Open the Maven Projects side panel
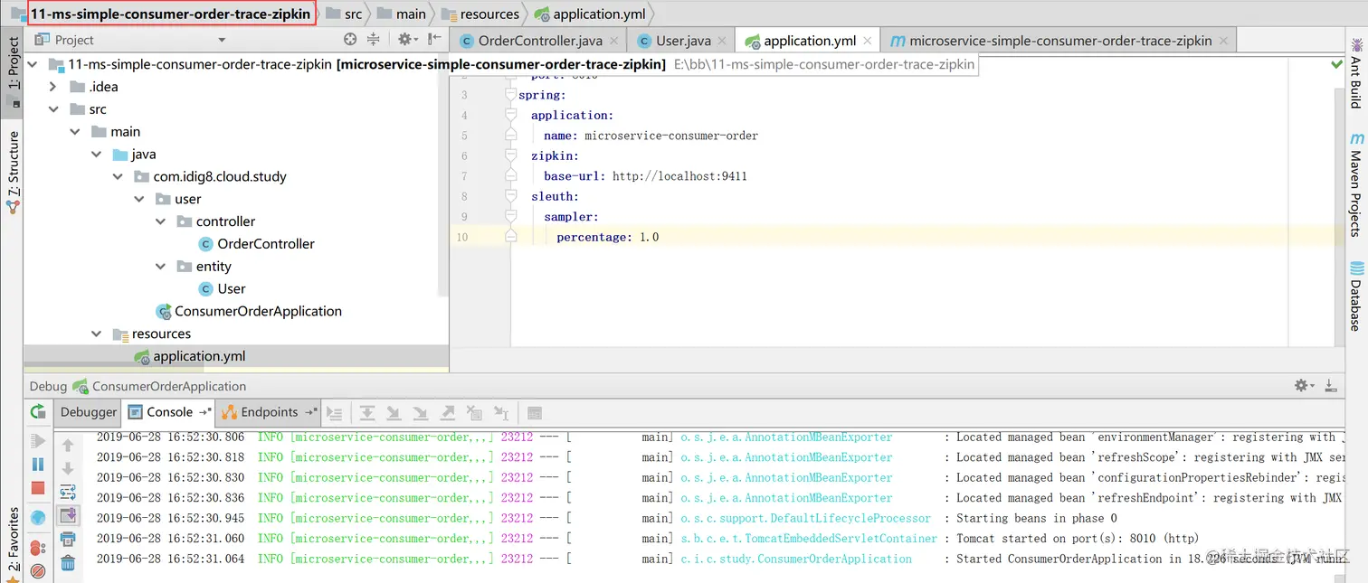Viewport: 1368px width, 583px height. point(1356,185)
